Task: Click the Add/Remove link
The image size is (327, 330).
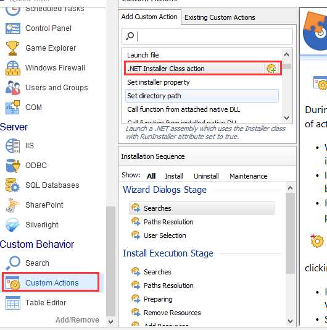Action: pyautogui.click(x=77, y=320)
